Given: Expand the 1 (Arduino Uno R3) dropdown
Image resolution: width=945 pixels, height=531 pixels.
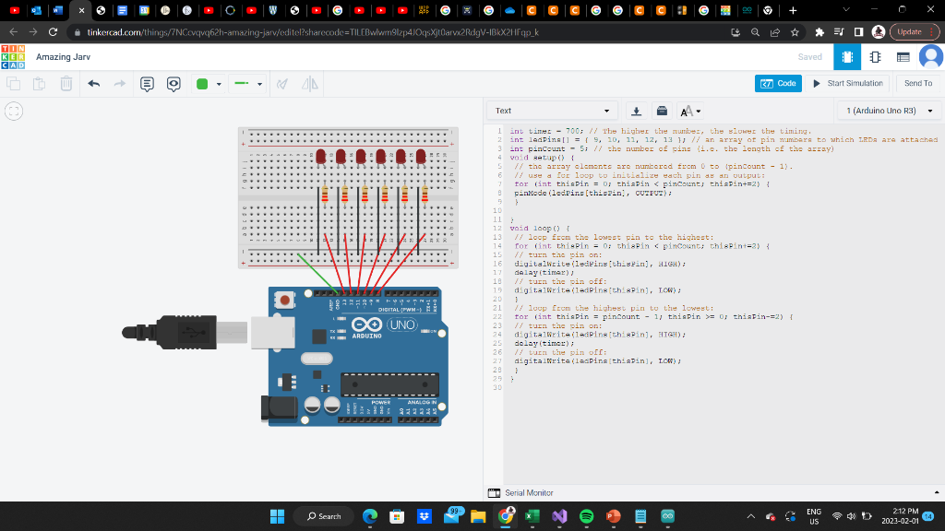Looking at the screenshot, I should (886, 110).
